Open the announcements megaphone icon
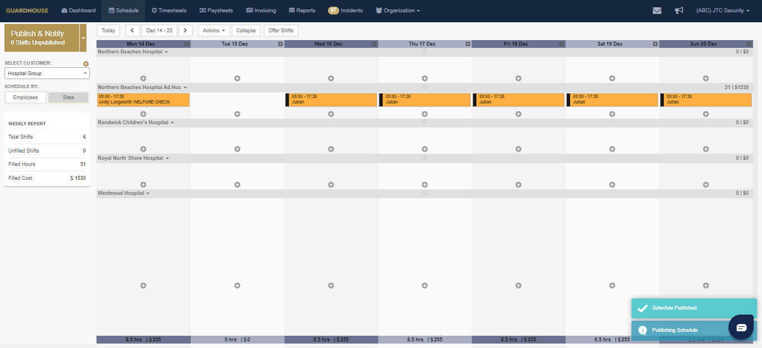 pyautogui.click(x=679, y=11)
